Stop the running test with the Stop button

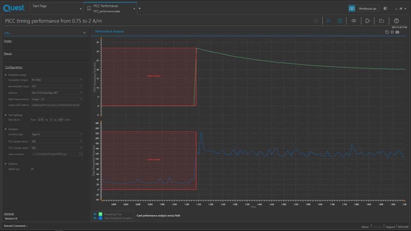pyautogui.click(x=340, y=21)
